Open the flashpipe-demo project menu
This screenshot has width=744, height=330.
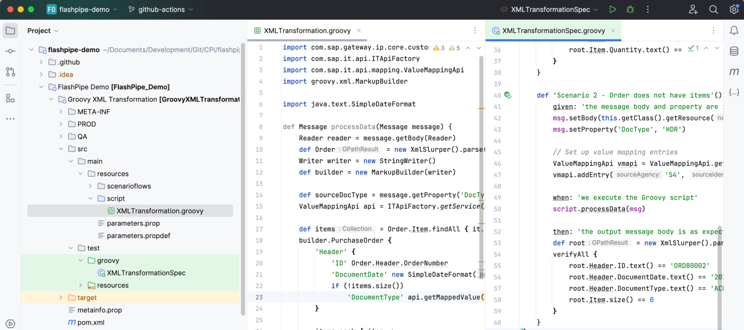click(82, 9)
